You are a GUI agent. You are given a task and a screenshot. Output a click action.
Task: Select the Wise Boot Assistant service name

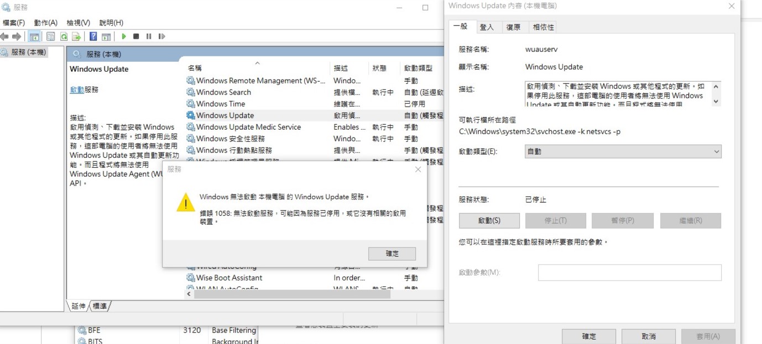tap(229, 278)
